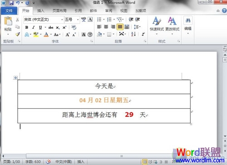Toggle Bold formatting
Image resolution: width=227 pixels, height=165 pixels.
coord(27,27)
